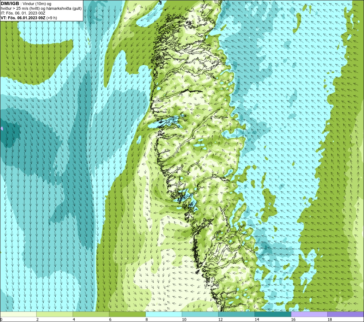Click the legend scale label '16'
This screenshot has width=364, height=322.
293,319
